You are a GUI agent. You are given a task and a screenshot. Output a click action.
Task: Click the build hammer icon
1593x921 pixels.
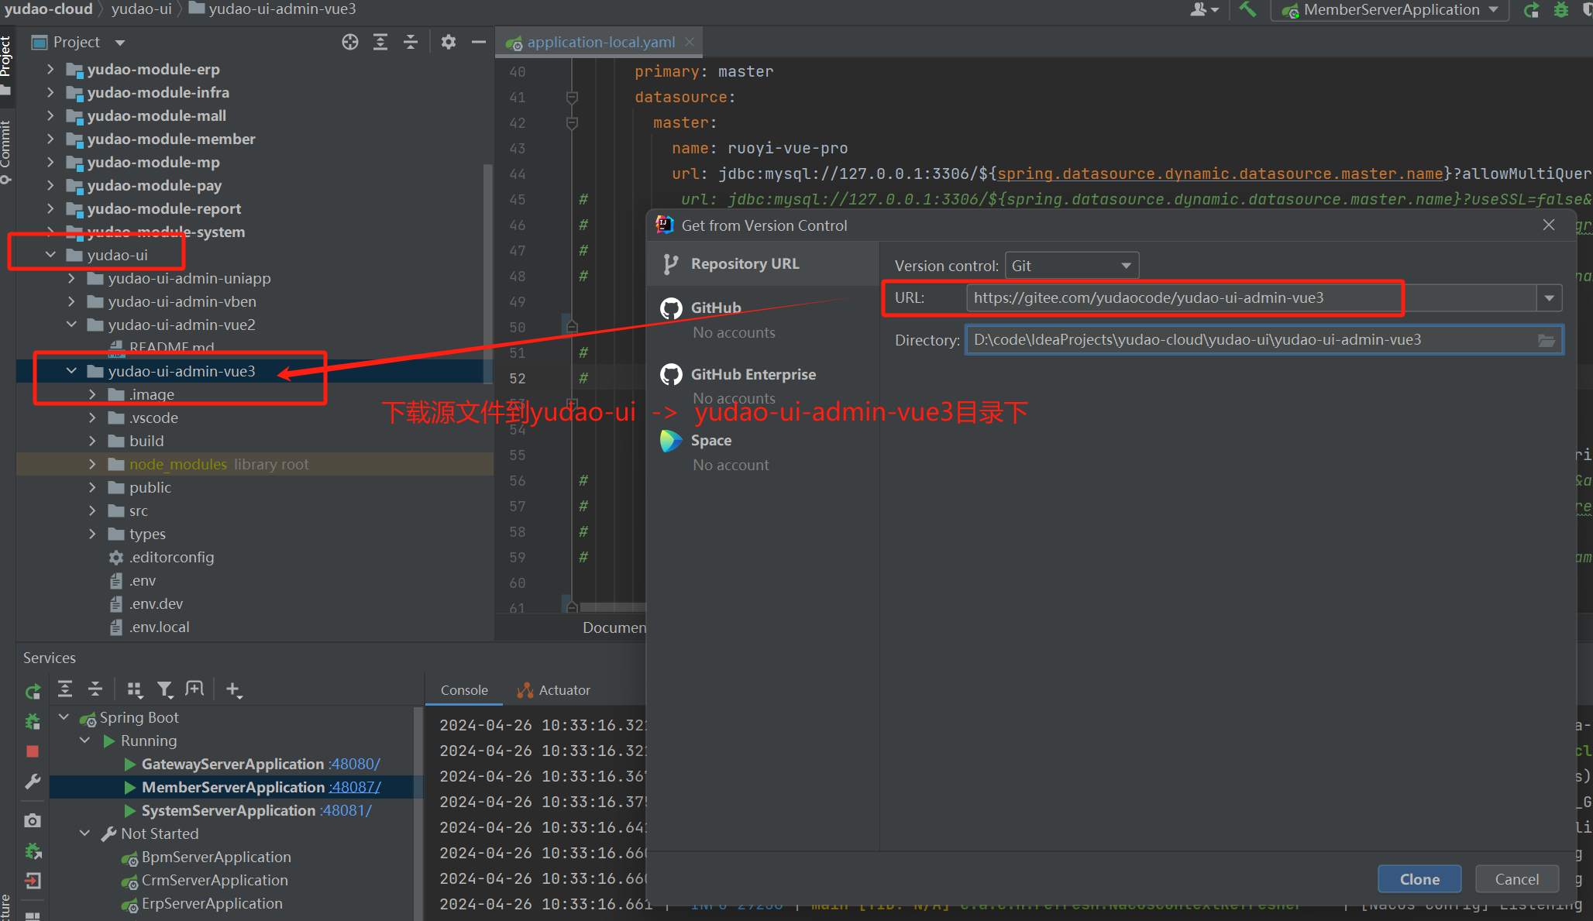point(1247,9)
